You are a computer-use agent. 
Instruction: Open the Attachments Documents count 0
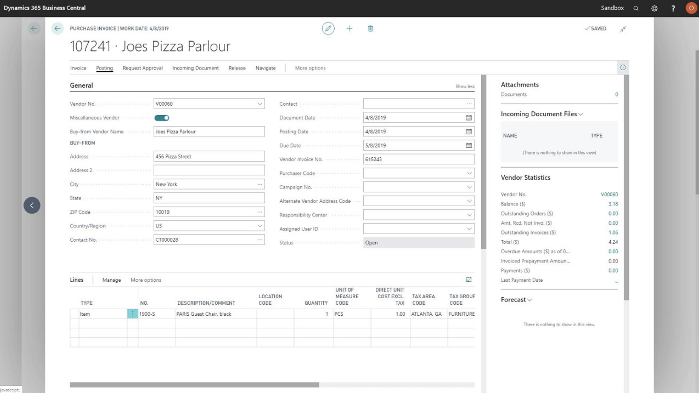(616, 94)
